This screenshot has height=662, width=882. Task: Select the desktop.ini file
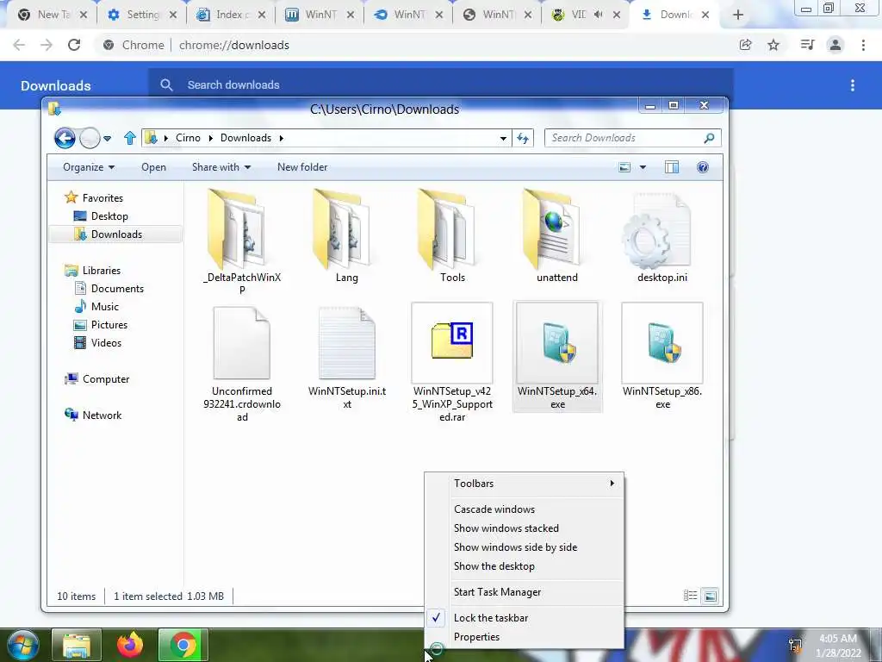662,236
